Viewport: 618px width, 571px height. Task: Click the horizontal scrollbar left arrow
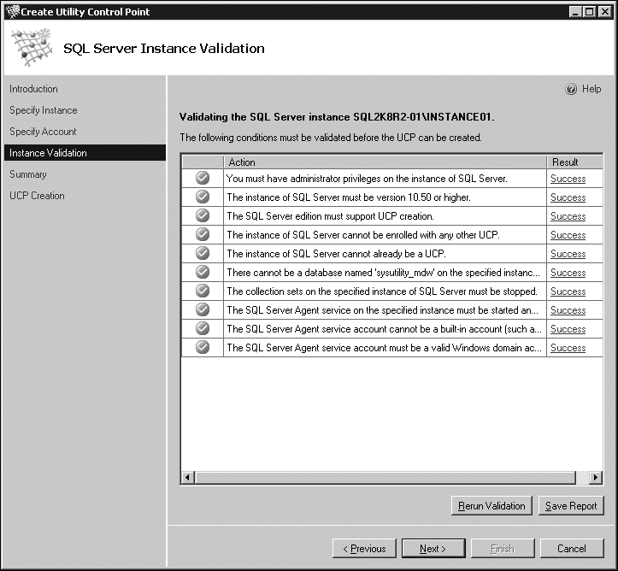click(x=187, y=477)
